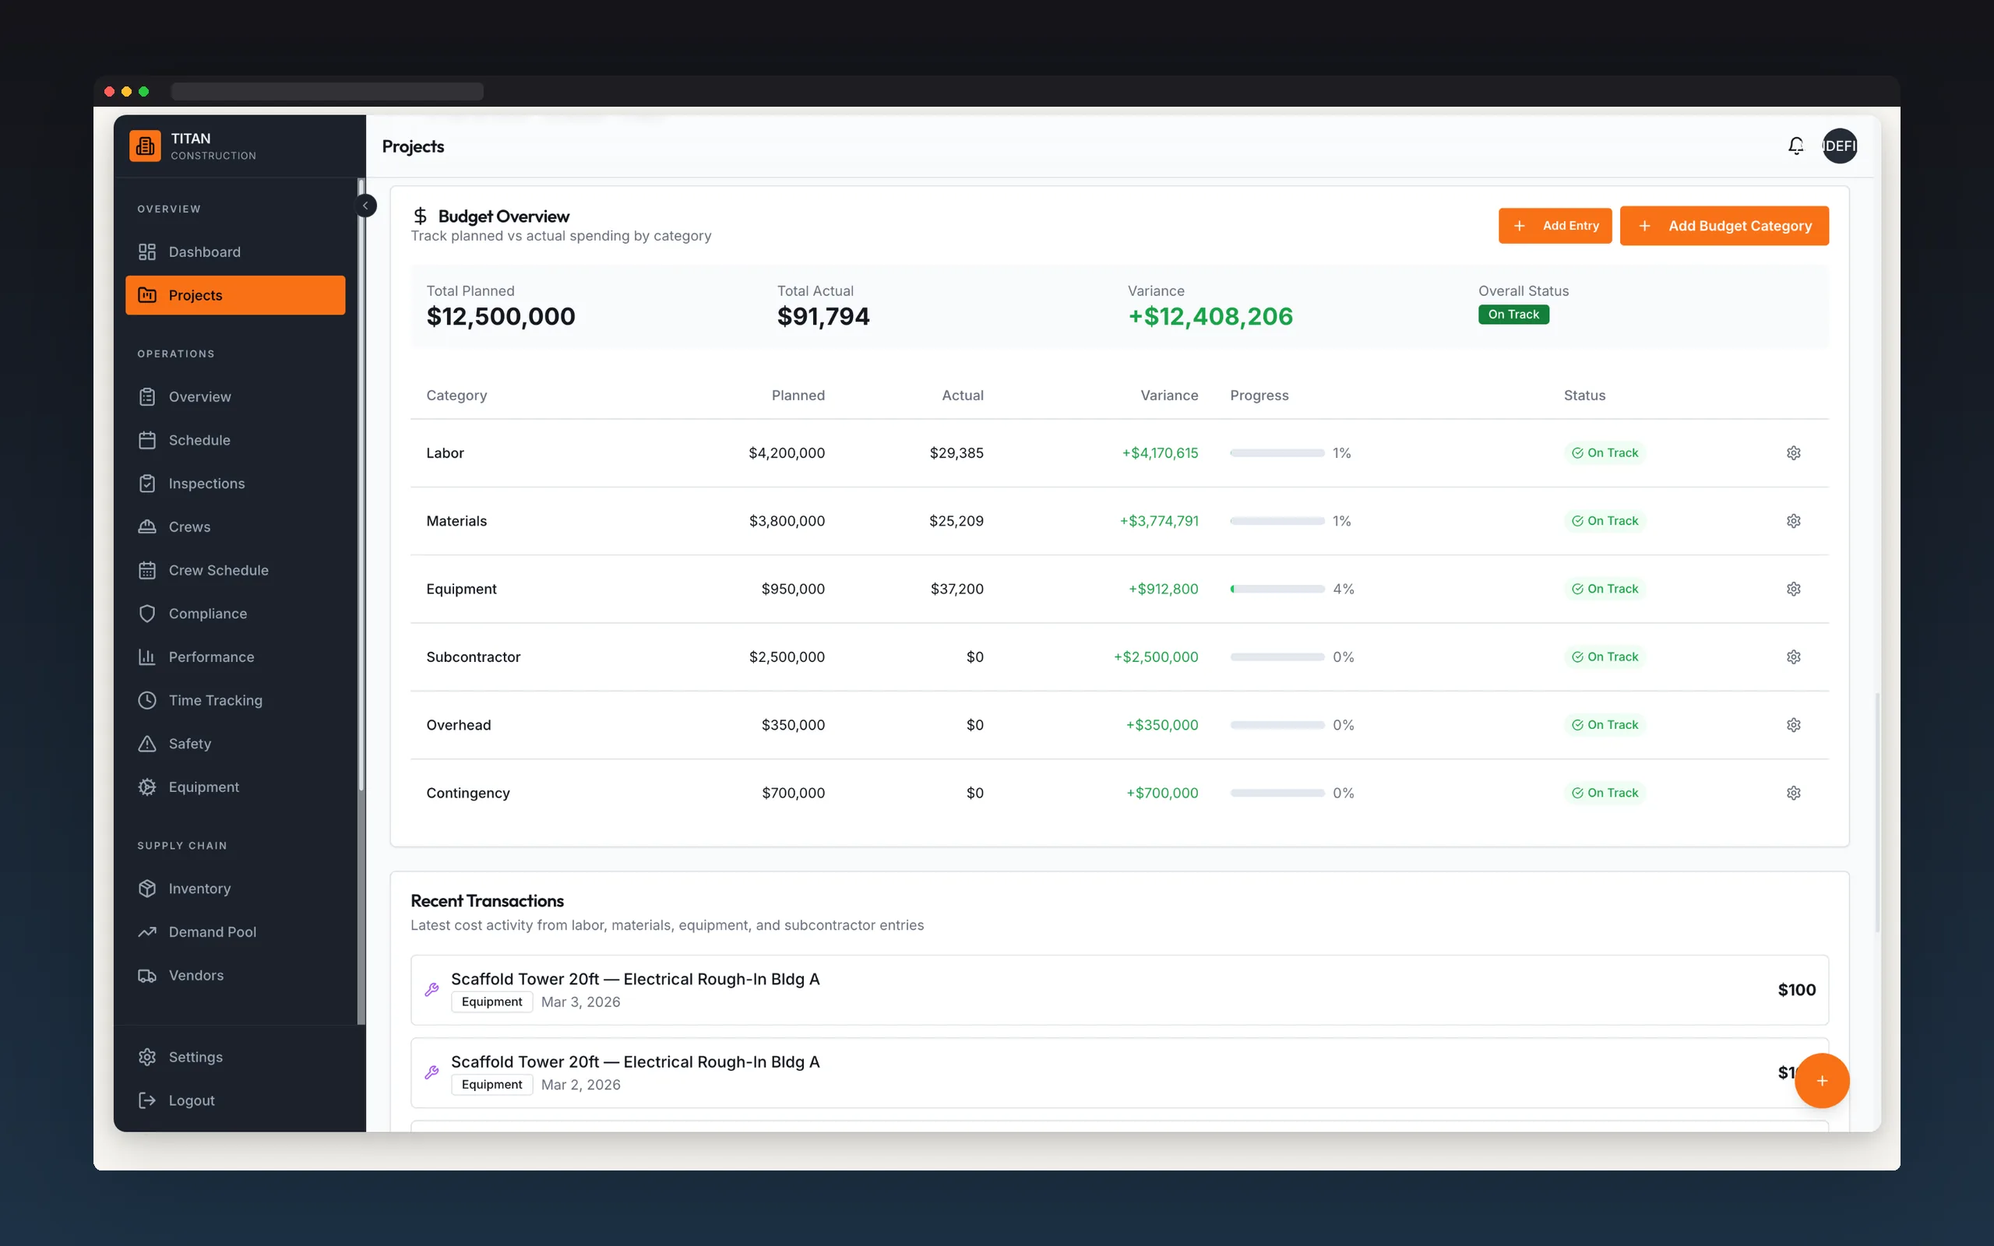Click the Titan Construction logo icon
This screenshot has height=1246, width=1994.
pos(145,146)
